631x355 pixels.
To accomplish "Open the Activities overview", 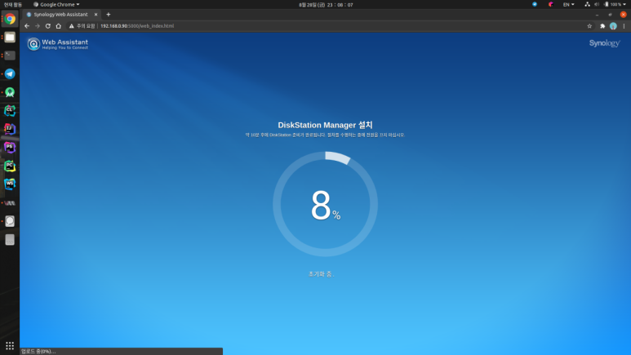I will [x=13, y=4].
